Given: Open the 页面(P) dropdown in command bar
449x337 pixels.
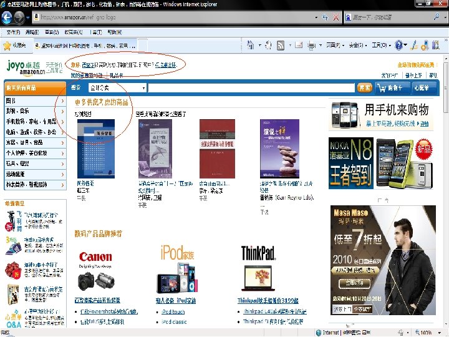Looking at the screenshot, I should point(335,46).
